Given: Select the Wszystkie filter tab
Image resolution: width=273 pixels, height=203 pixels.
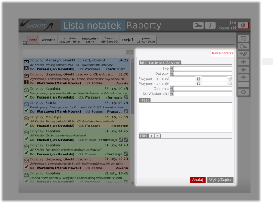Looking at the screenshot, I should point(48,40).
